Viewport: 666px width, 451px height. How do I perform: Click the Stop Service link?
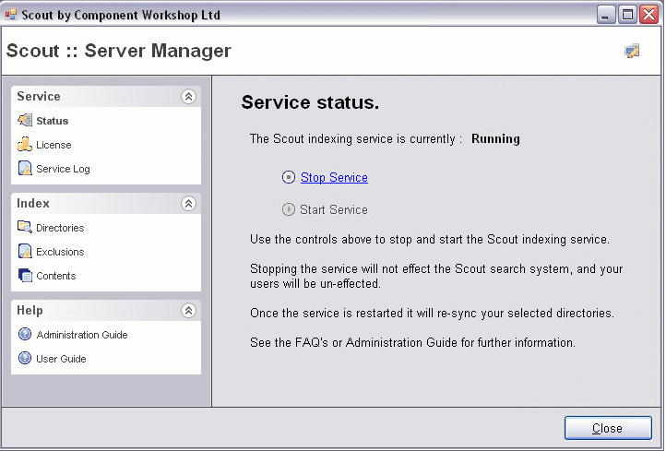coord(334,177)
